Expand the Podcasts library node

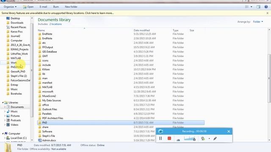(5, 120)
